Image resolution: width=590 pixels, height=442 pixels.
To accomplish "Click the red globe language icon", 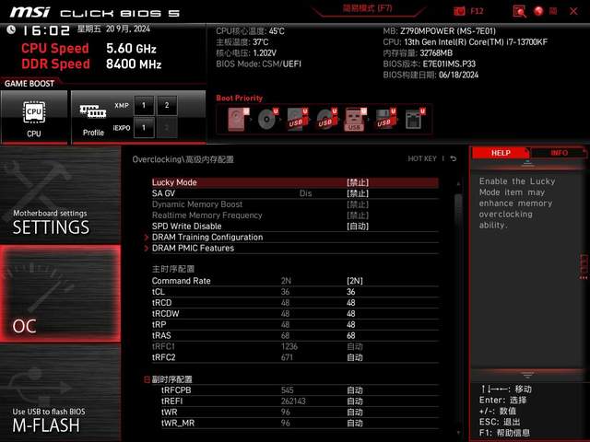I will tap(538, 11).
